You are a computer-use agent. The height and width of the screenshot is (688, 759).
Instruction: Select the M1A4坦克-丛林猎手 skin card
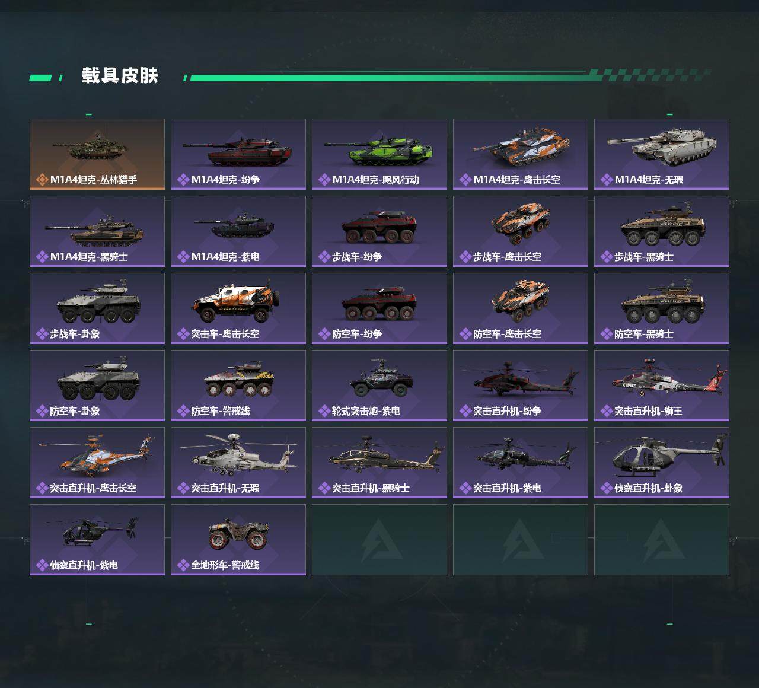pyautogui.click(x=97, y=154)
